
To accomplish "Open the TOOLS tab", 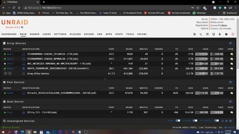I will (x=130, y=34).
